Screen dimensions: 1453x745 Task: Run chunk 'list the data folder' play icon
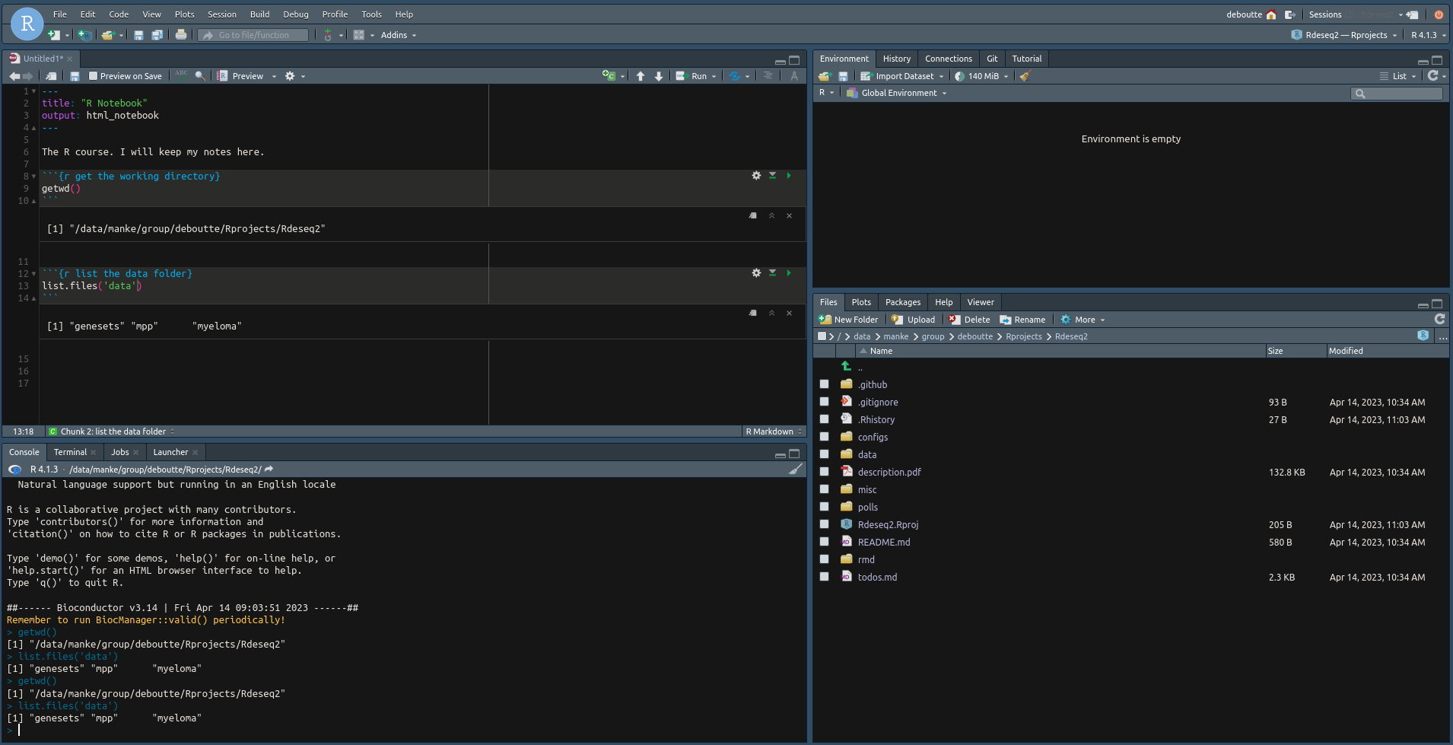[x=789, y=273]
